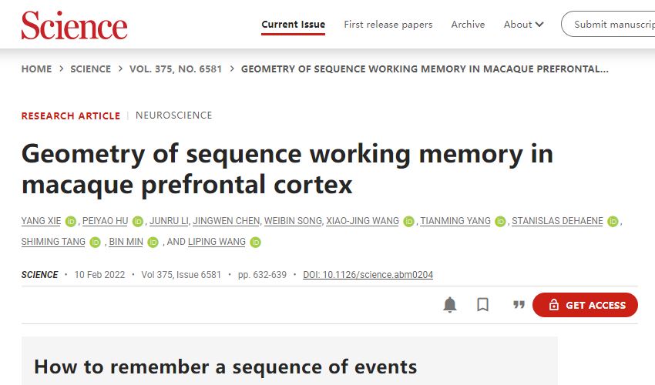Click the Neuroscience category label

point(173,115)
